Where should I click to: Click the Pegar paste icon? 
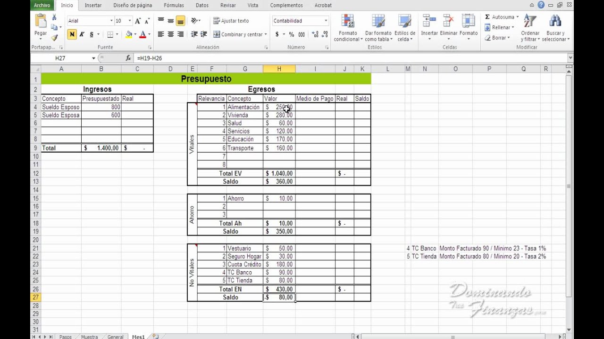pos(41,22)
